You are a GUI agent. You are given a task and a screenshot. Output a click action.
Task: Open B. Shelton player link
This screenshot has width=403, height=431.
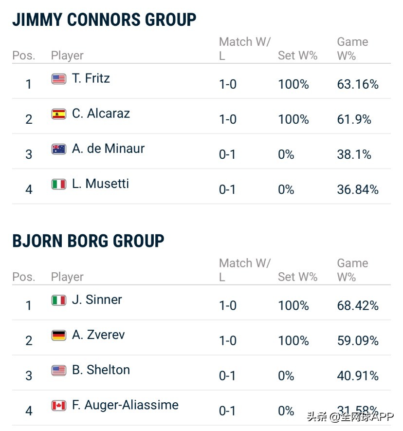[x=101, y=370]
